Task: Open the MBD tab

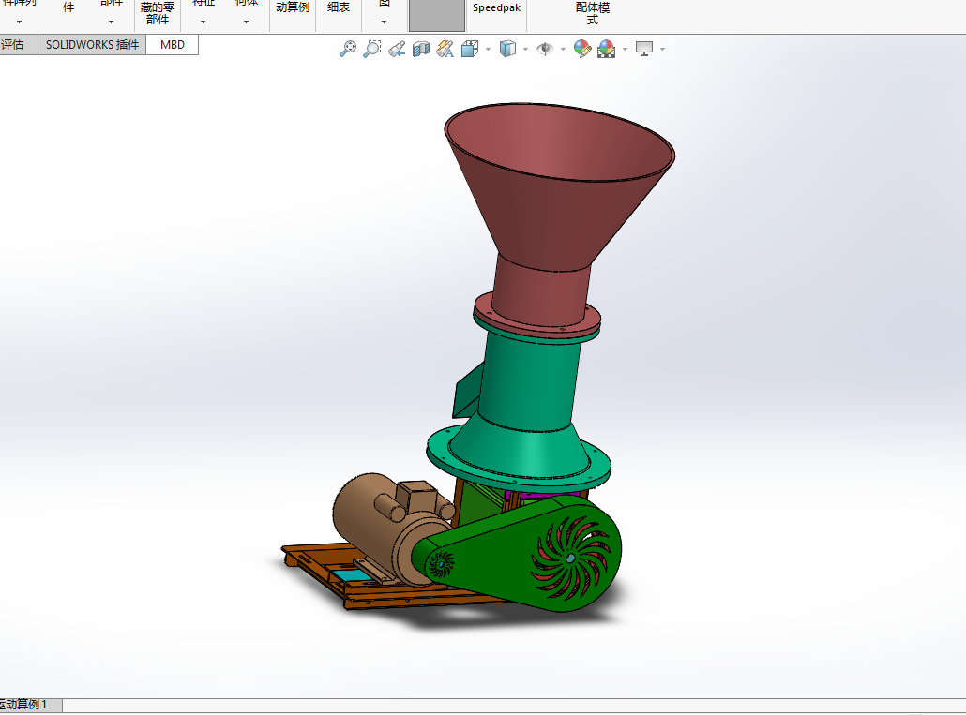Action: click(173, 45)
